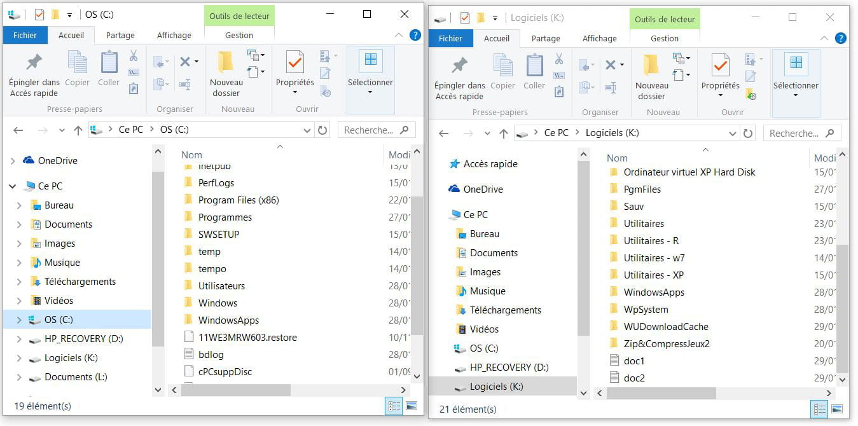Select the Program Files (x86) folder

point(238,200)
